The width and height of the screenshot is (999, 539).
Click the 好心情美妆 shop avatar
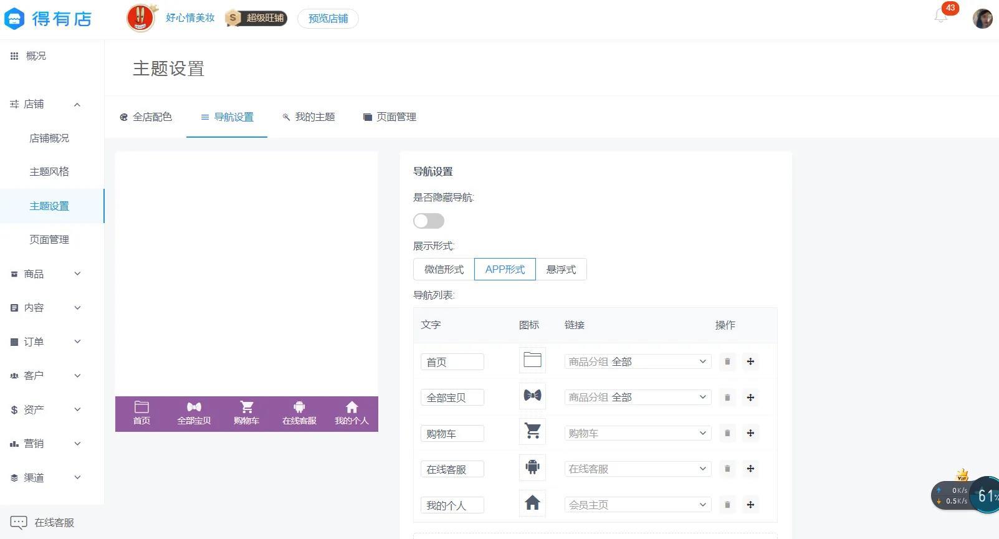pyautogui.click(x=141, y=18)
